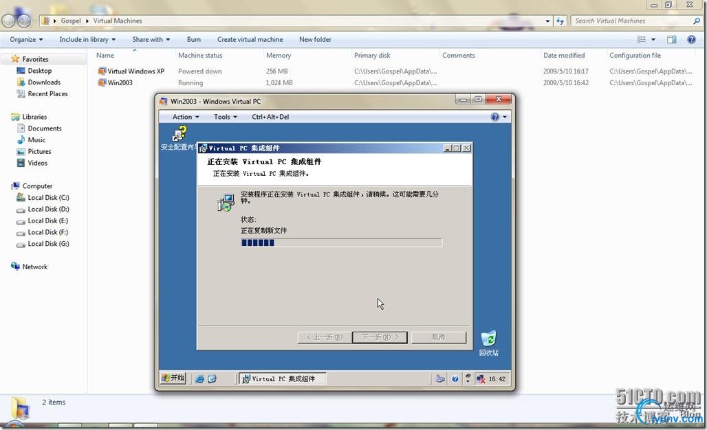Image resolution: width=707 pixels, height=430 pixels.
Task: Expand the Virtual PC help dropdown arrow
Action: pyautogui.click(x=505, y=117)
